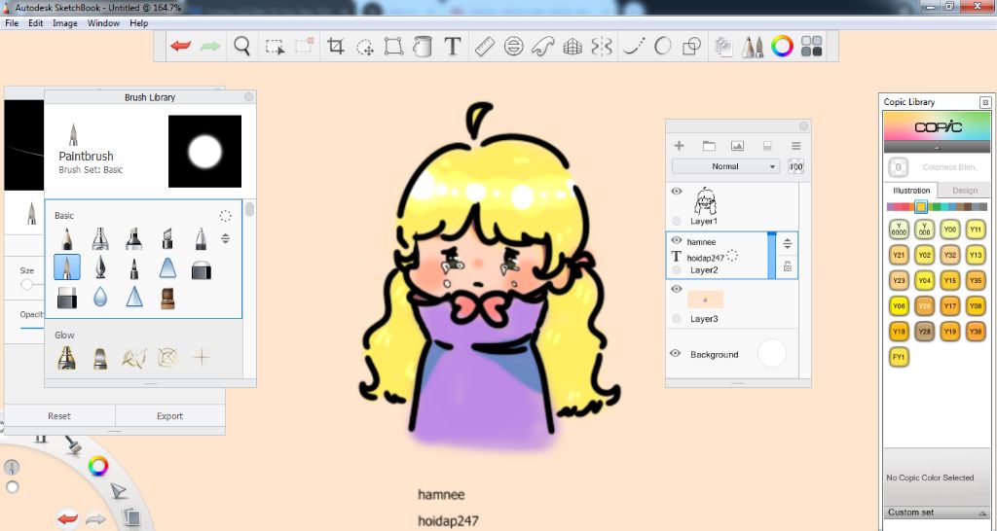
Task: Select the Quick Transform lasso tool
Action: (x=365, y=47)
